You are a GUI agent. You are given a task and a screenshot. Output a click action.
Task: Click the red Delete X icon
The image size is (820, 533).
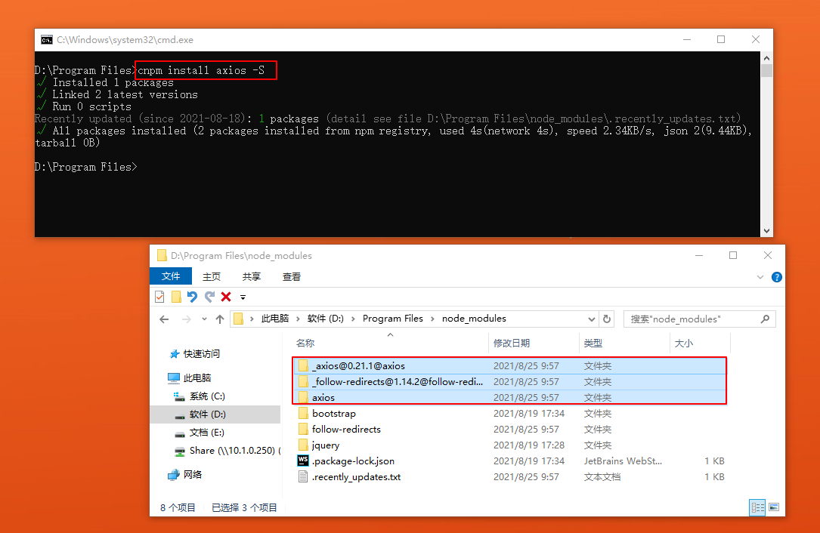pos(226,297)
